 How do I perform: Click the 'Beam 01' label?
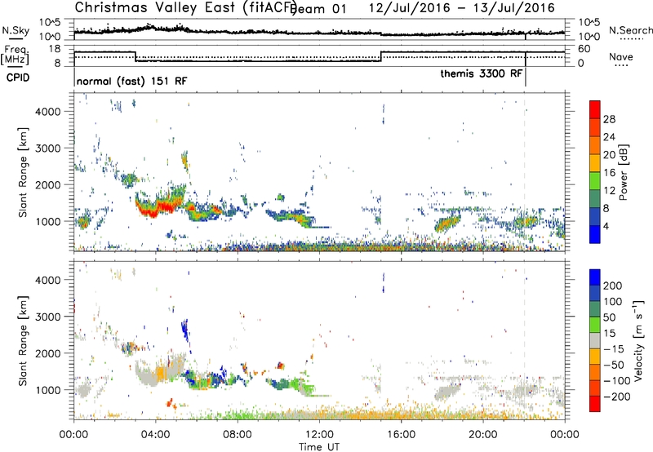(318, 8)
